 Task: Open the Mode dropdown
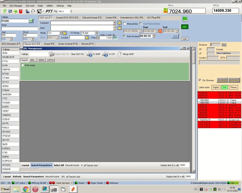coord(61,33)
